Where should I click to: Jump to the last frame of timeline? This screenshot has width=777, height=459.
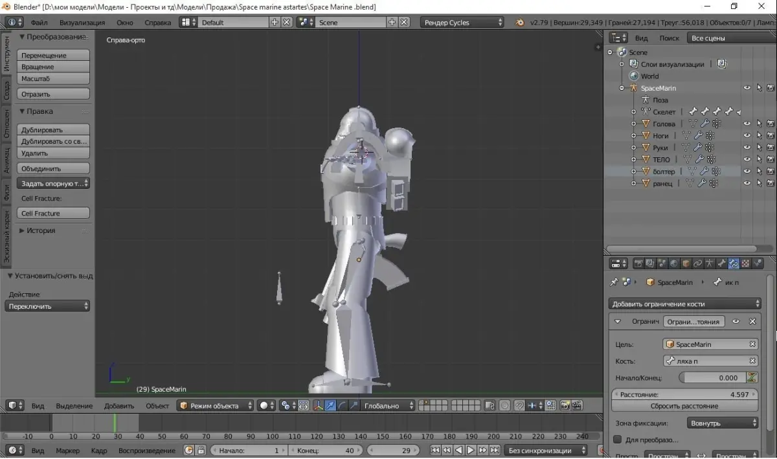point(495,450)
